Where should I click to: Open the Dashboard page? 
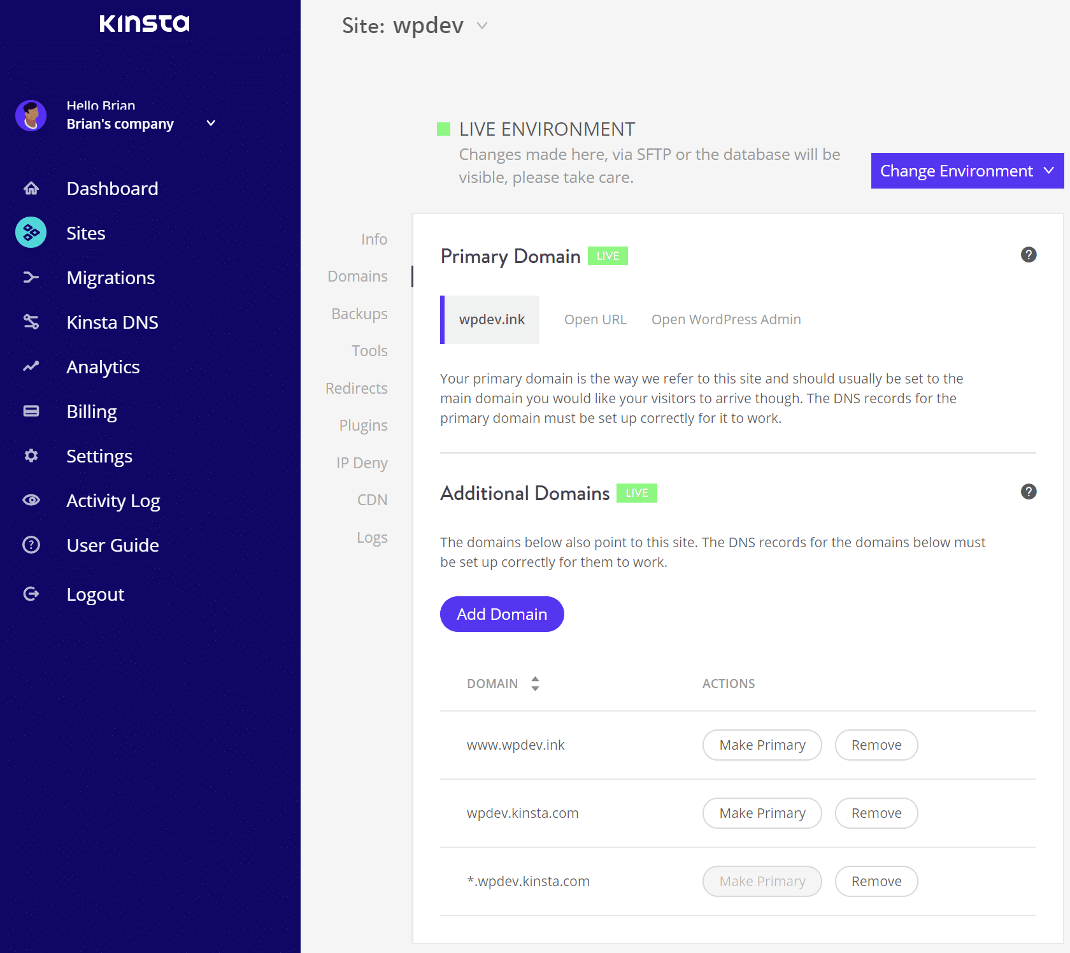click(x=112, y=189)
